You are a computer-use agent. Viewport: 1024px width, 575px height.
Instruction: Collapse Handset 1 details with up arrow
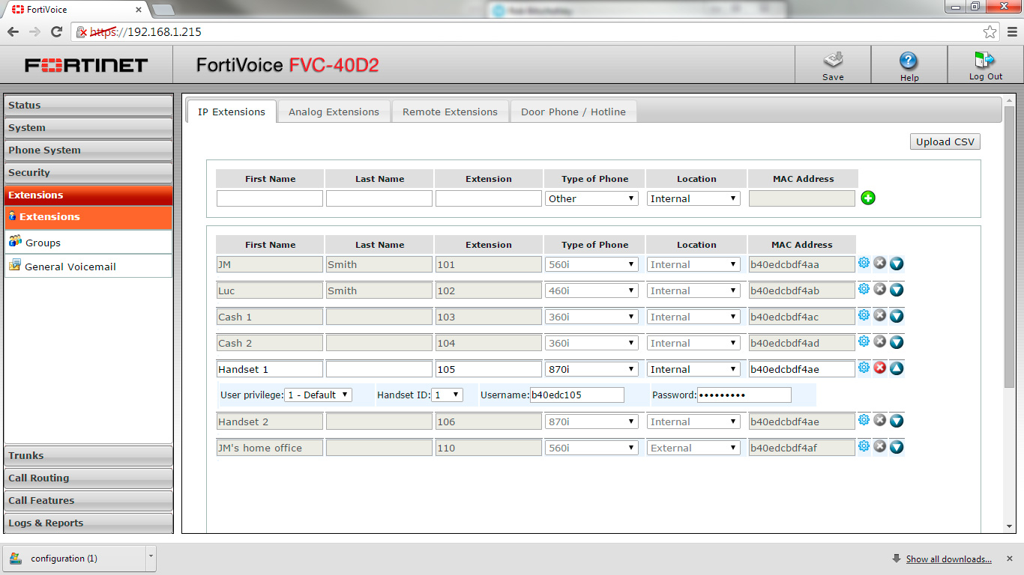pos(897,368)
